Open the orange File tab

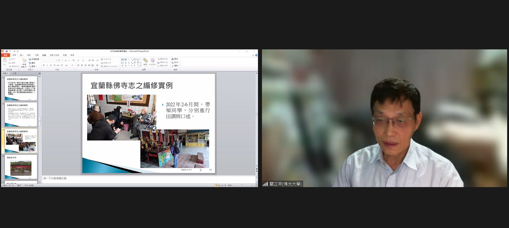[5, 55]
